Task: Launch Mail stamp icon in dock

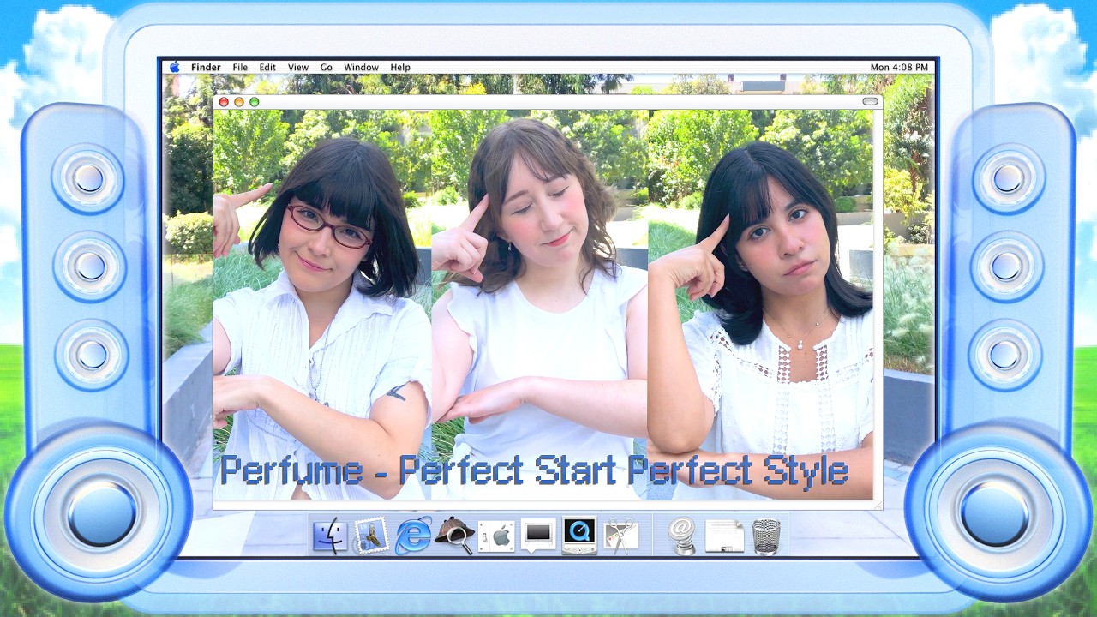Action: click(x=372, y=536)
